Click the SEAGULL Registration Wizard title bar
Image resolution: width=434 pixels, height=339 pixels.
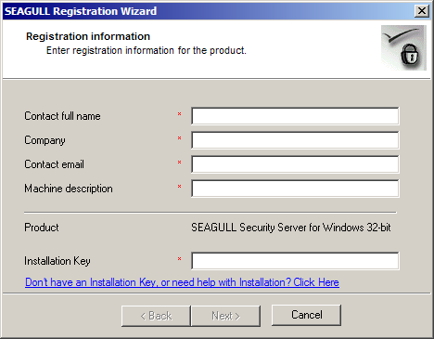coord(207,11)
